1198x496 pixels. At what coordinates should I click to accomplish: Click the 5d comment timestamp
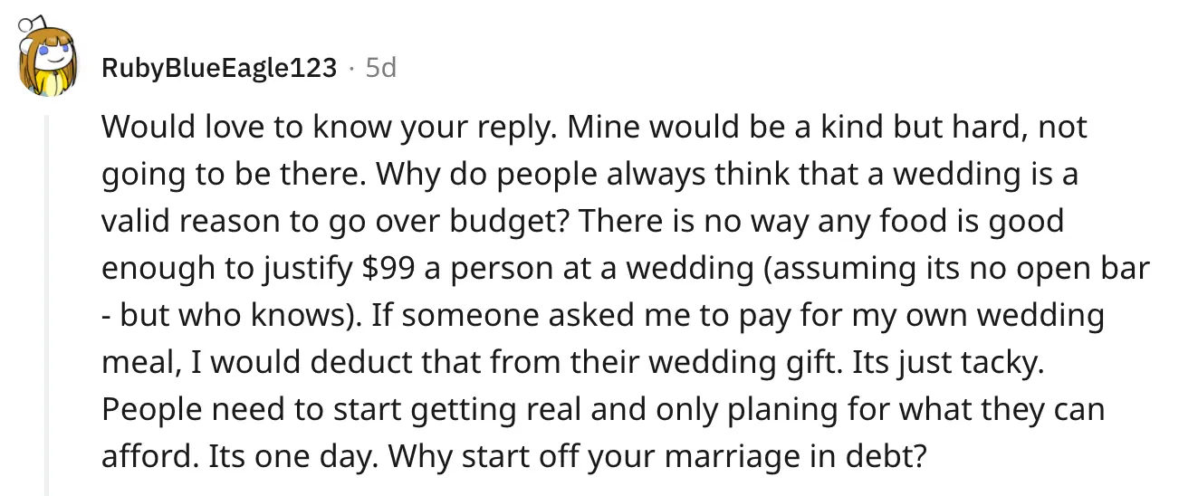click(380, 67)
